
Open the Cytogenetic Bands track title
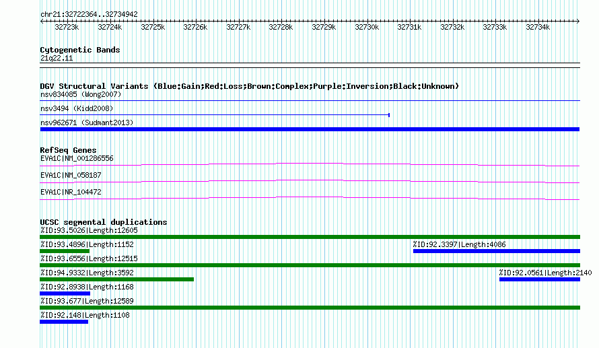(x=80, y=50)
